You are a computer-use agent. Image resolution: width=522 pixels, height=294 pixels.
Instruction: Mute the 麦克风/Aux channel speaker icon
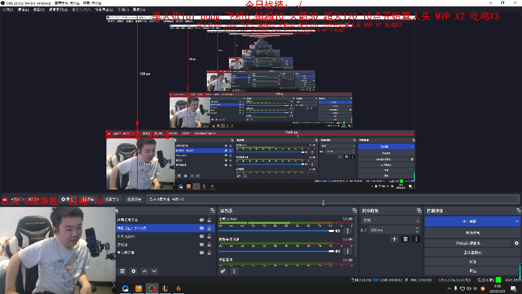(338, 231)
